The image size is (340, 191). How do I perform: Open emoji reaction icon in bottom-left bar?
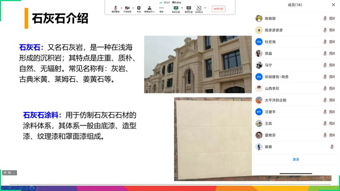click(5, 173)
